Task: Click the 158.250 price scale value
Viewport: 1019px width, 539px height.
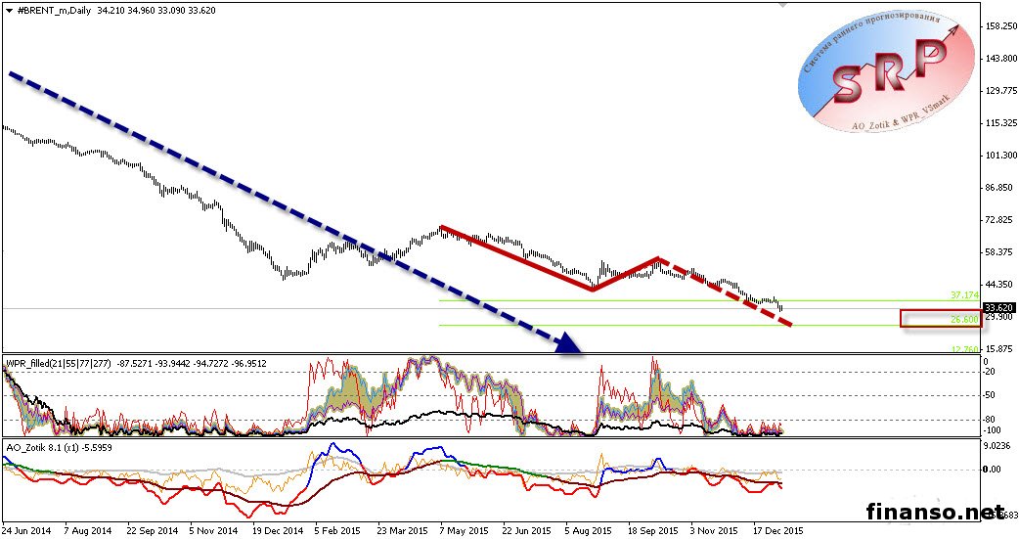Action: [x=999, y=26]
